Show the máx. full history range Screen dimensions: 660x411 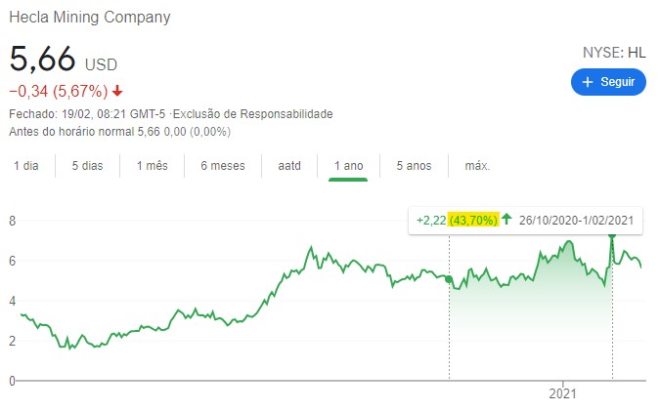click(x=477, y=166)
